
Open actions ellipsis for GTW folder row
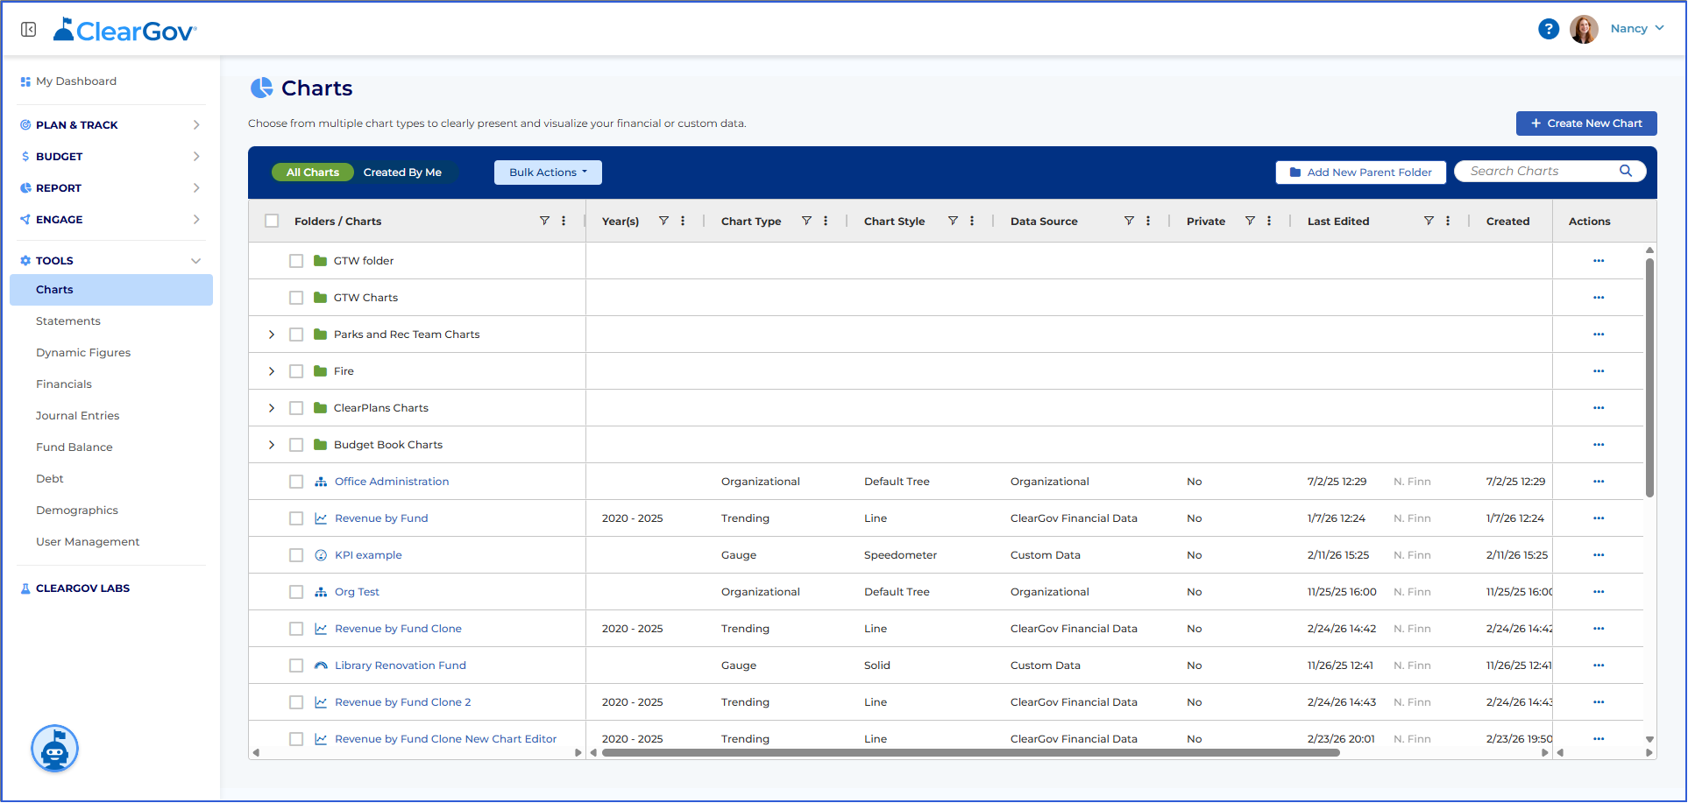pyautogui.click(x=1599, y=261)
